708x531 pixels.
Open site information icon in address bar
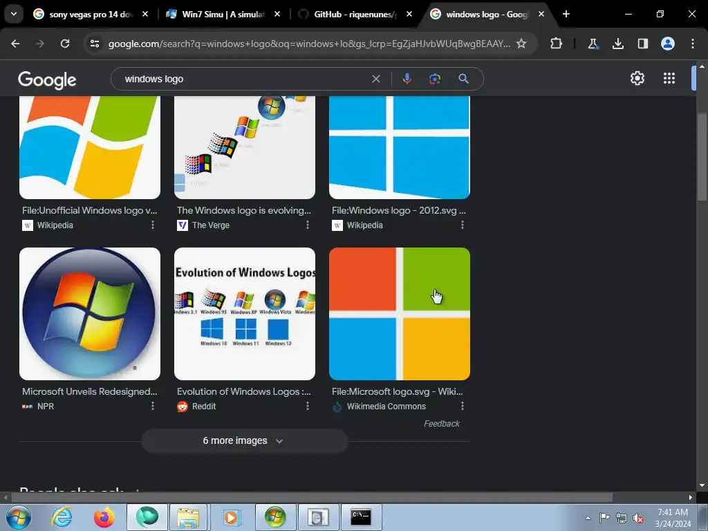95,44
